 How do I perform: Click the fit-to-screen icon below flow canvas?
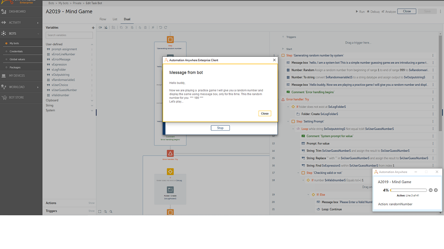click(100, 211)
